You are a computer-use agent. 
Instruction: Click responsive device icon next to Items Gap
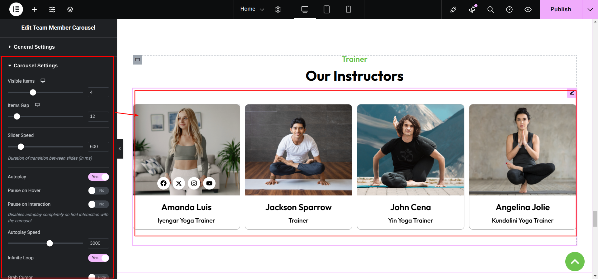click(37, 105)
